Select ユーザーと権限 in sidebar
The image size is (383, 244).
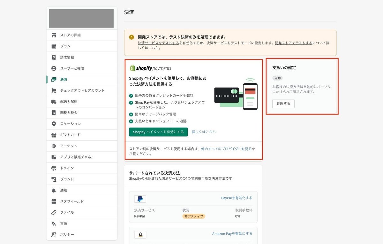pos(82,68)
